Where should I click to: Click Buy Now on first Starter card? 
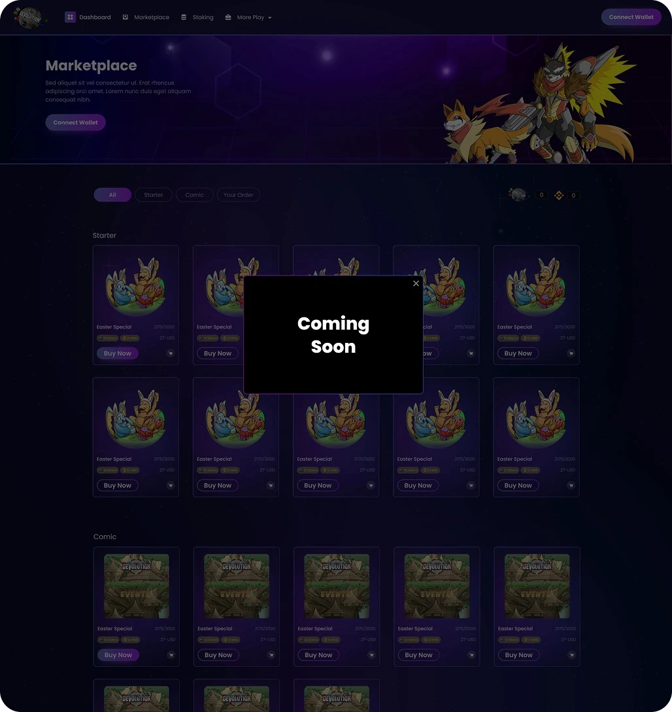coord(118,353)
